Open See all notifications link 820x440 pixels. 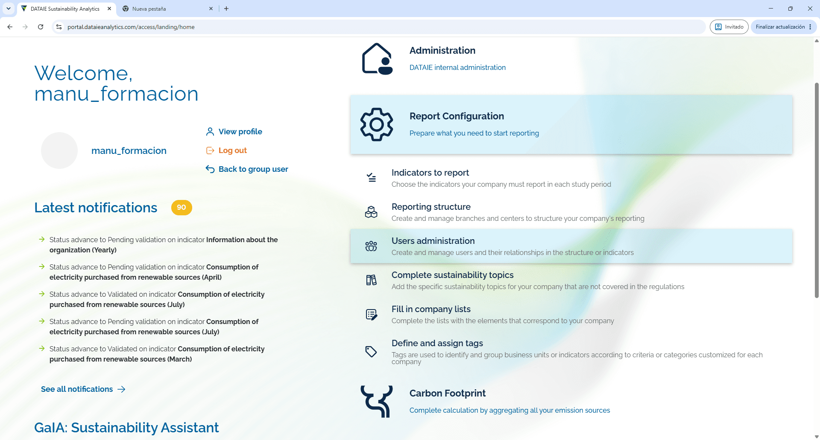click(x=83, y=389)
